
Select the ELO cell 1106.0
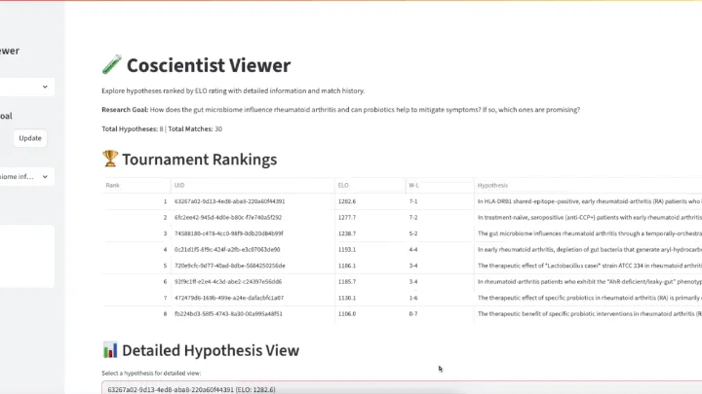(370, 314)
